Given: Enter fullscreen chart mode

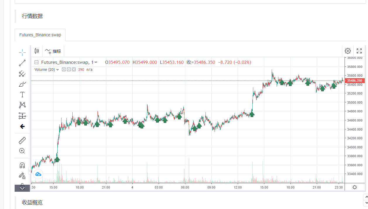Looking at the screenshot, I should 359,51.
